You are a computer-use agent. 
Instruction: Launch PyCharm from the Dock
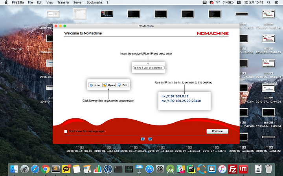tap(191, 169)
